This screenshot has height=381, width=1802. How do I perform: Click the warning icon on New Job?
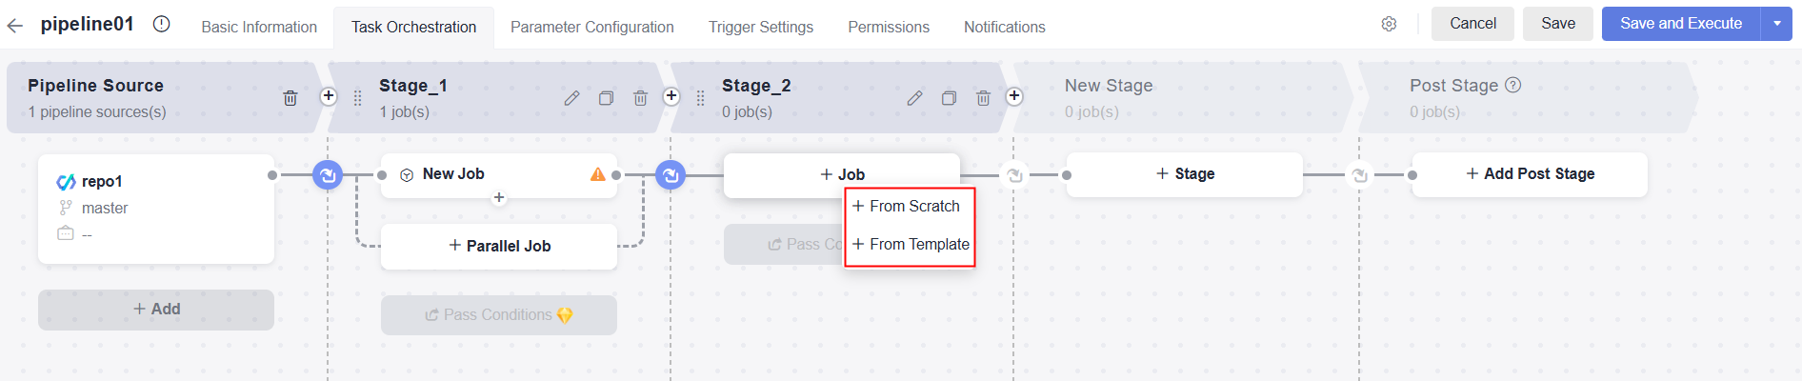[598, 174]
